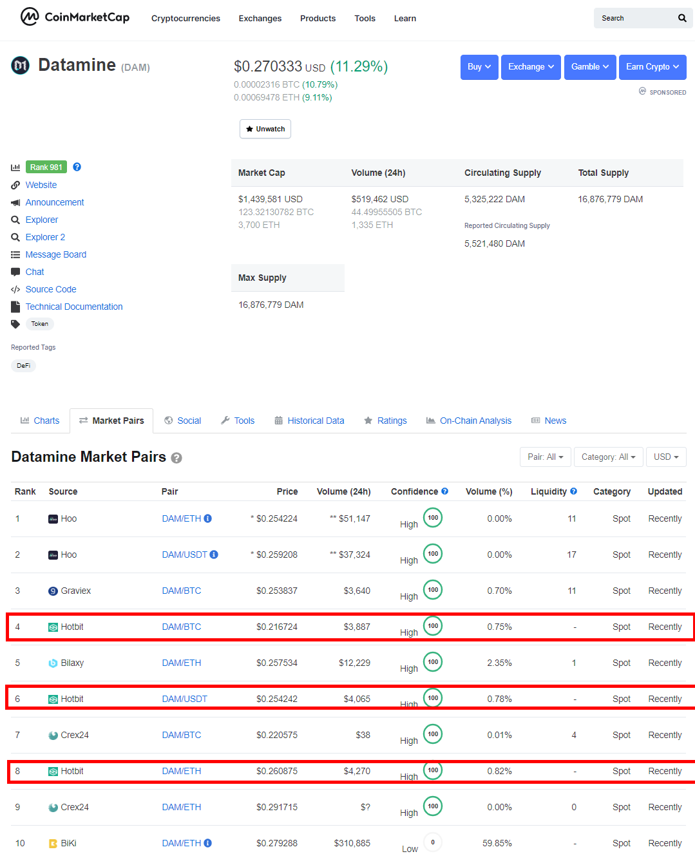The width and height of the screenshot is (695, 854).
Task: Open the Earn Crypto dropdown
Action: (652, 67)
